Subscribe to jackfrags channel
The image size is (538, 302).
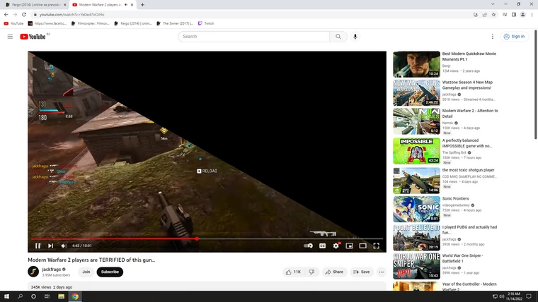click(110, 272)
